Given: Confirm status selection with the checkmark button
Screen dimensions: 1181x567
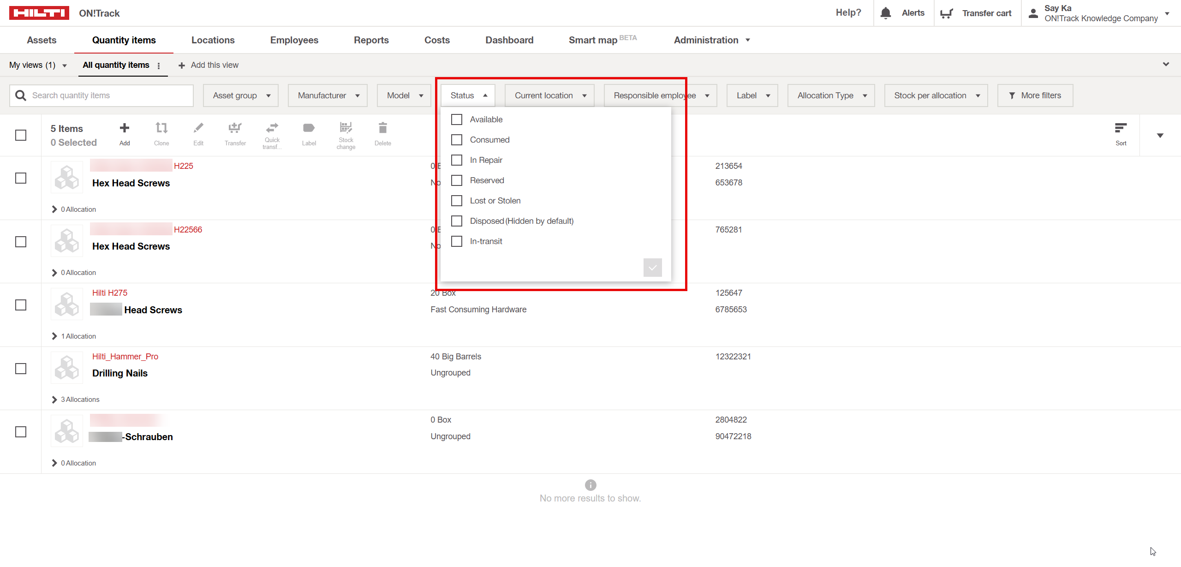Looking at the screenshot, I should [x=652, y=268].
